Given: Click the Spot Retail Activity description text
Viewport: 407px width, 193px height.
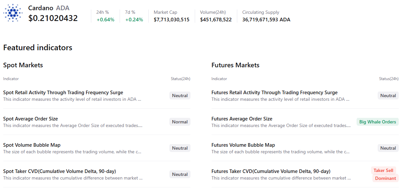Looking at the screenshot, I should pos(72,99).
